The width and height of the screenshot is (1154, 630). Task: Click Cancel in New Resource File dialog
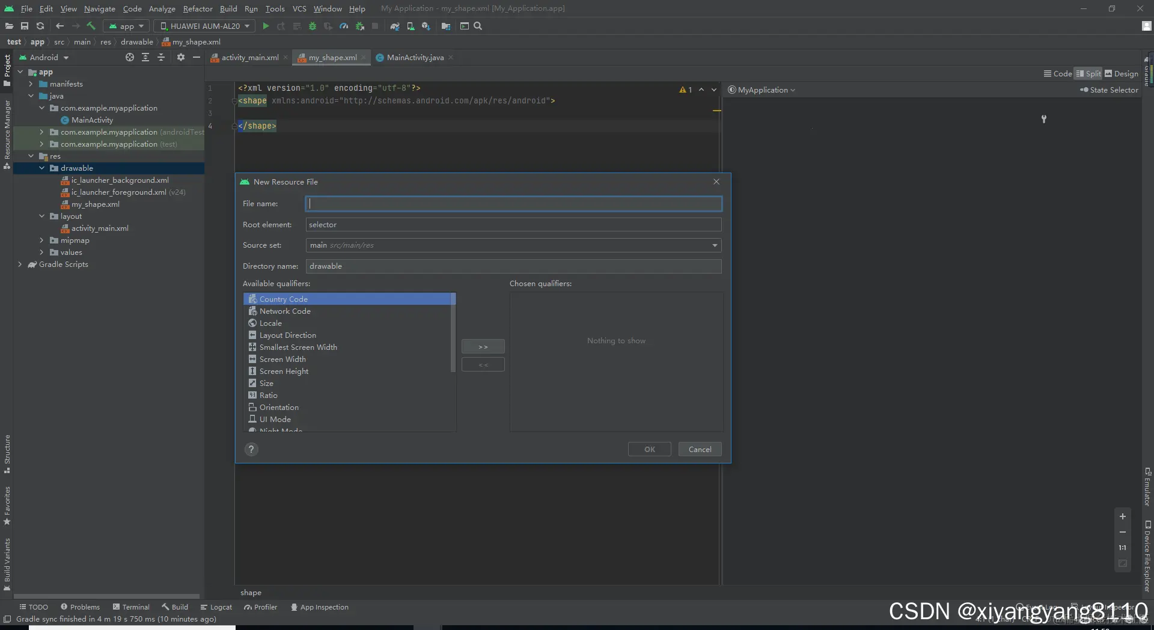[700, 449]
